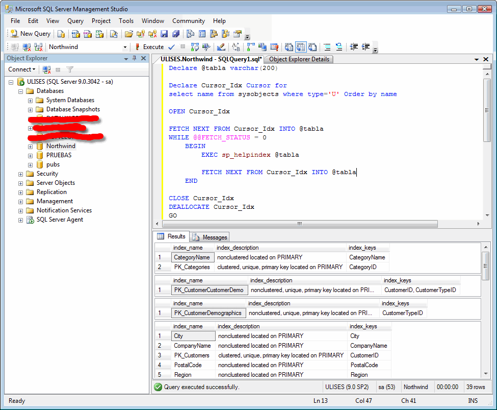497x410 pixels.
Task: Parse the query with the blue checkmark
Action: (x=171, y=47)
